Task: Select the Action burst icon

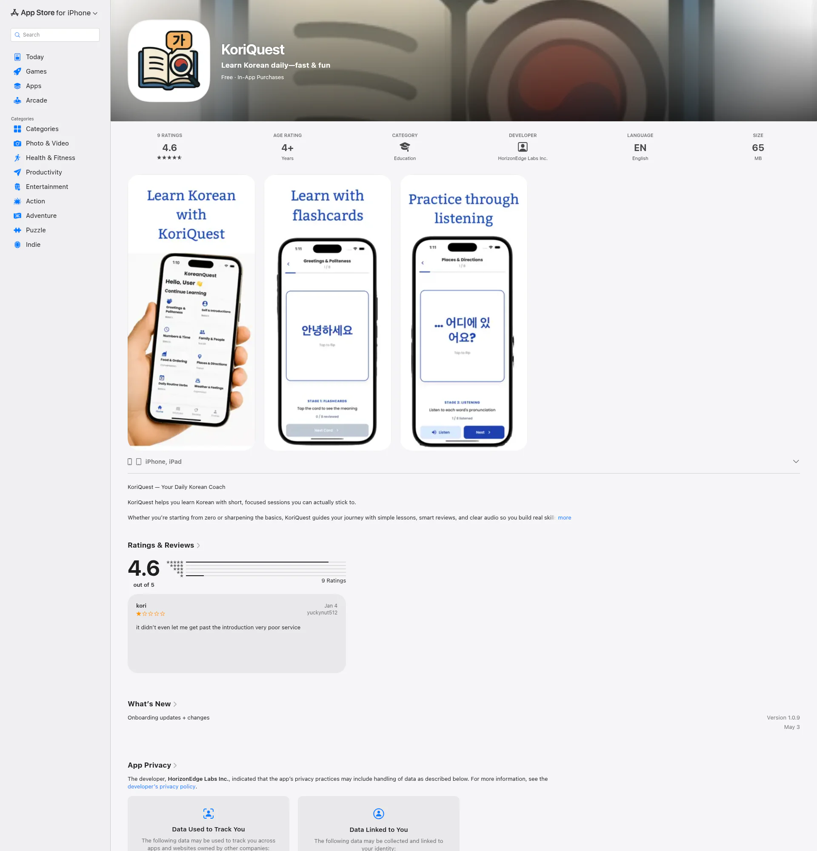Action: point(17,201)
